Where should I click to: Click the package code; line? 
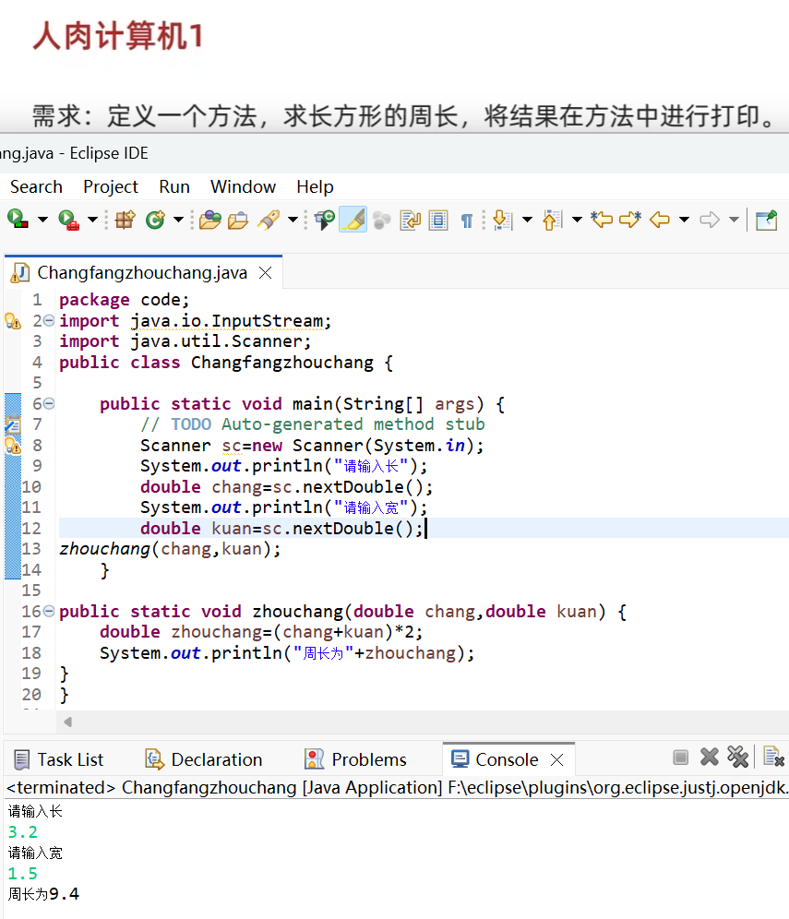tap(125, 300)
